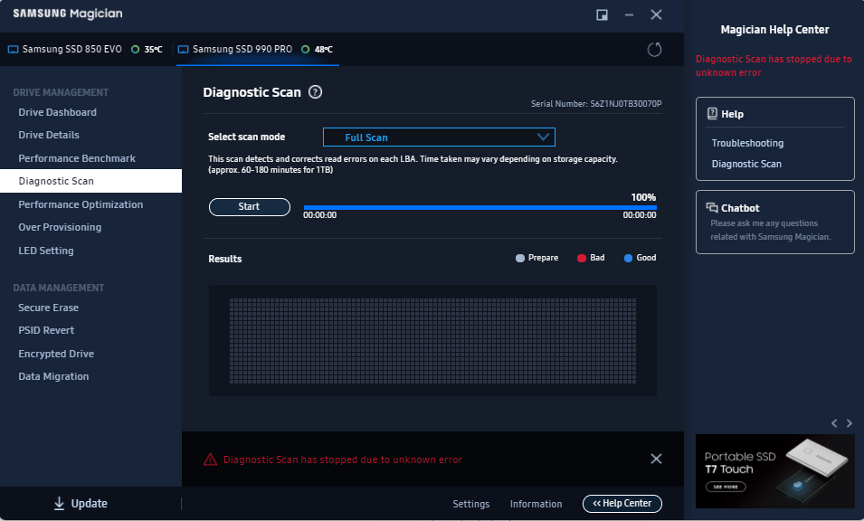Select the Samsung SSD 990 PRO tab
Image resolution: width=864 pixels, height=521 pixels.
(x=257, y=50)
